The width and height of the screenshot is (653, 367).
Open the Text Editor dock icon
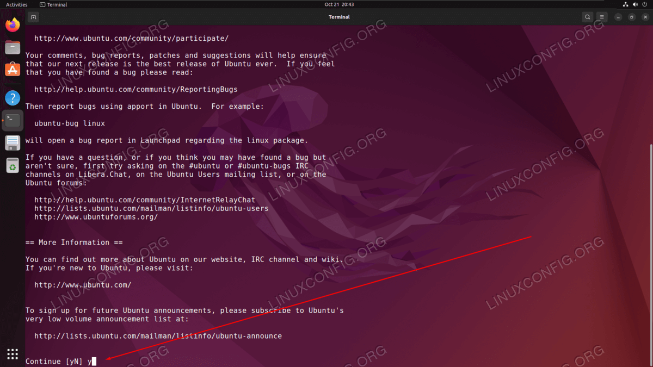click(x=13, y=143)
